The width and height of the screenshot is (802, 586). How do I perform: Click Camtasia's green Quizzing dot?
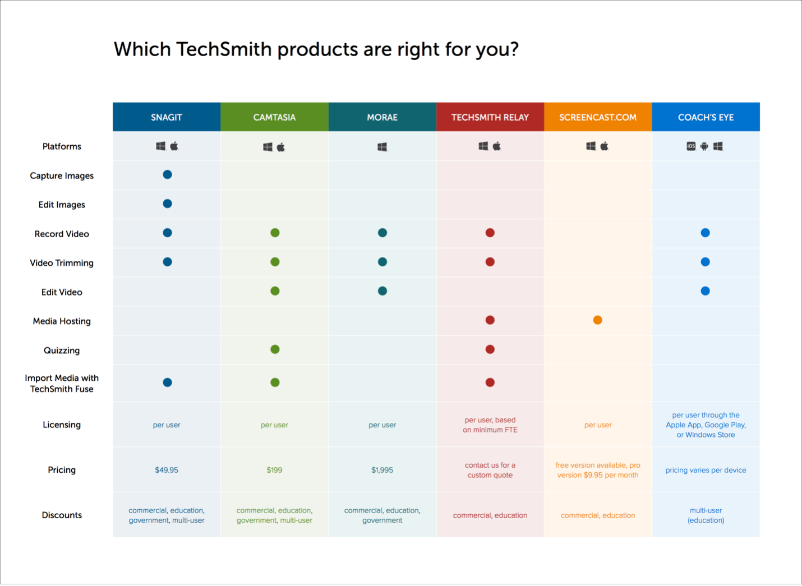pos(275,349)
